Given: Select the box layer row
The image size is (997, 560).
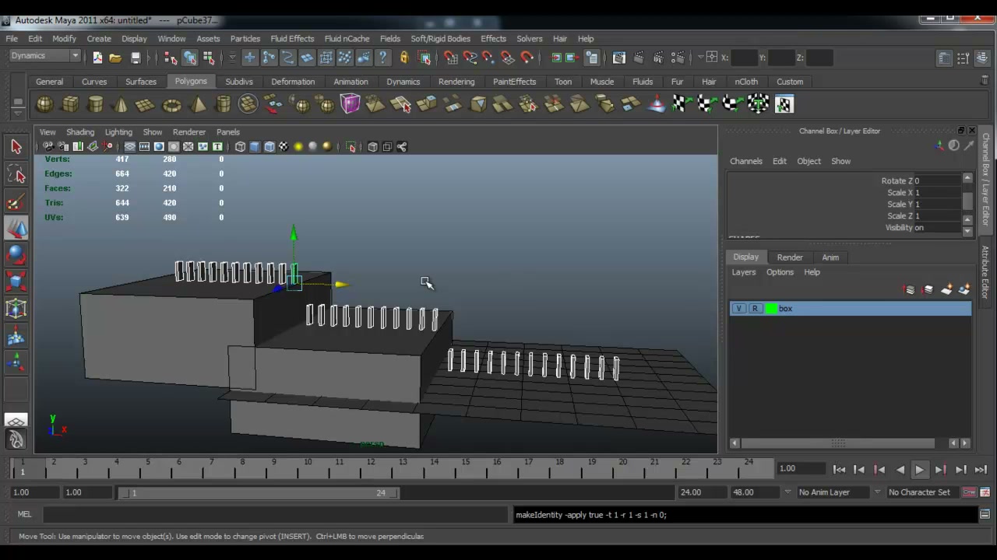Looking at the screenshot, I should pos(851,309).
